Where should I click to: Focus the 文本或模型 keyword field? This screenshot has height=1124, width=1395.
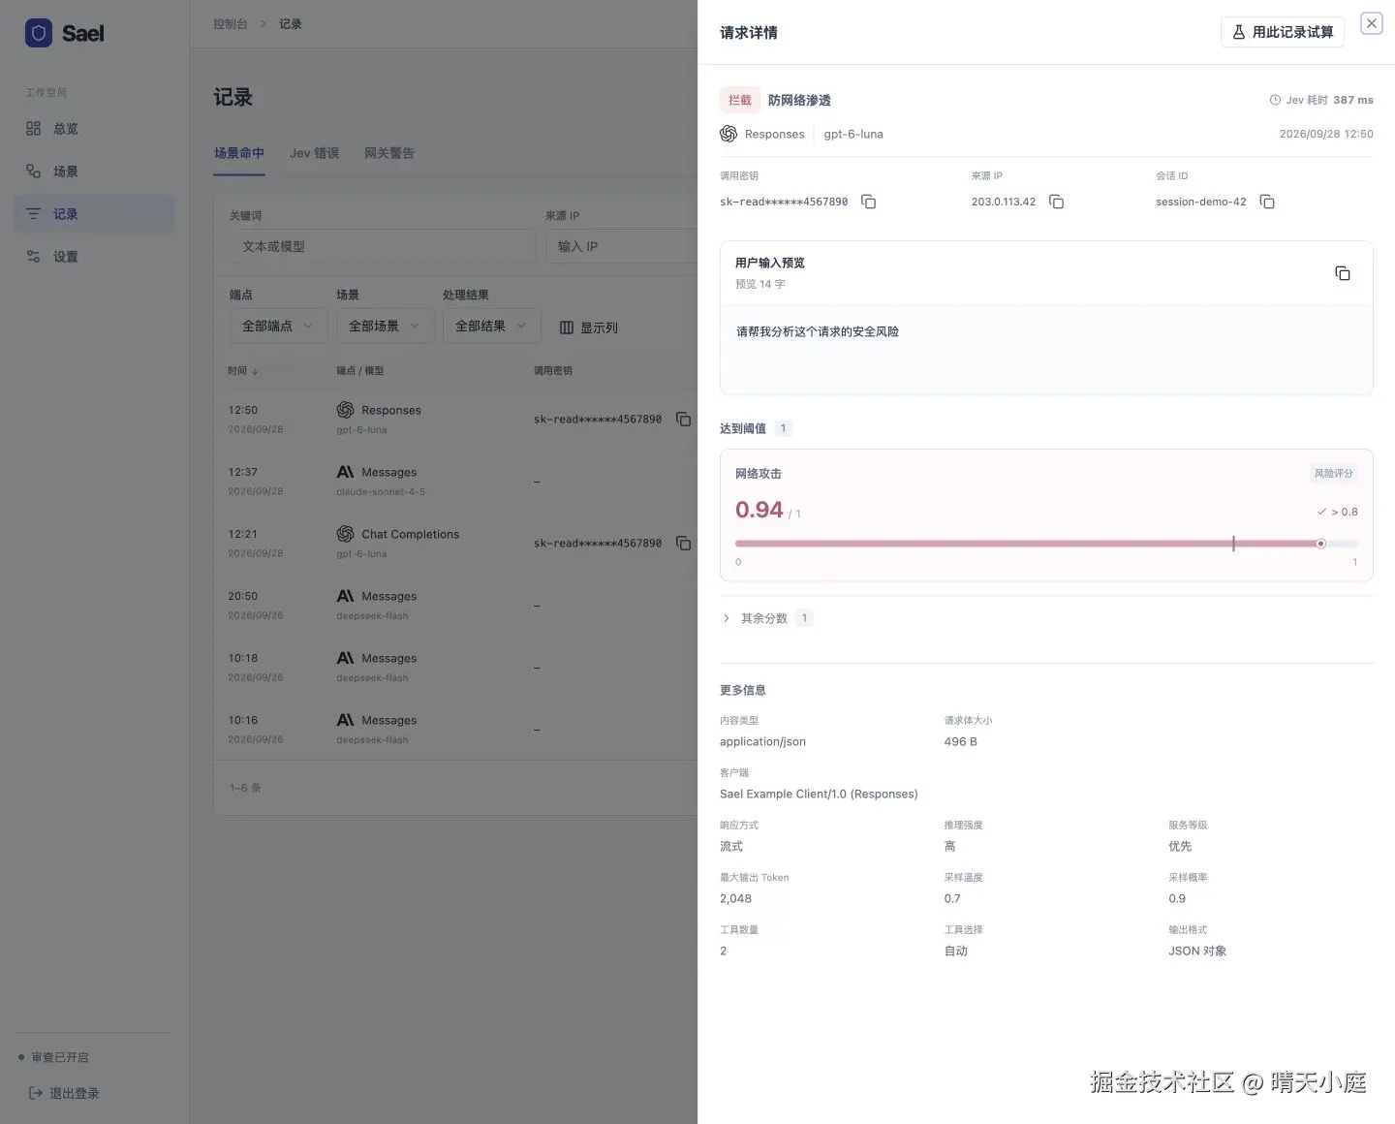pos(383,246)
